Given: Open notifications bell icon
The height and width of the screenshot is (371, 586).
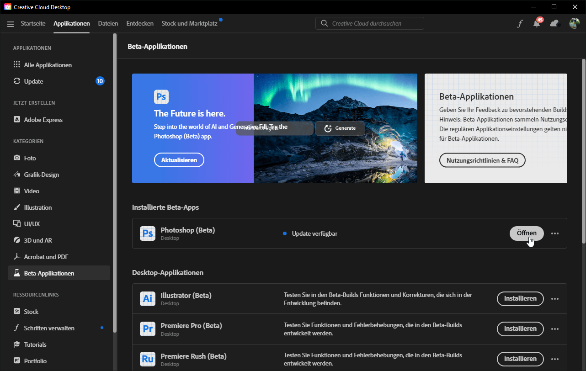Looking at the screenshot, I should point(537,24).
